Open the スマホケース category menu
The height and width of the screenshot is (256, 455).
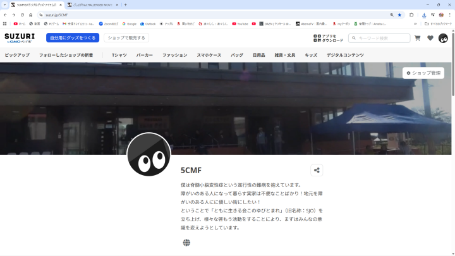click(209, 55)
